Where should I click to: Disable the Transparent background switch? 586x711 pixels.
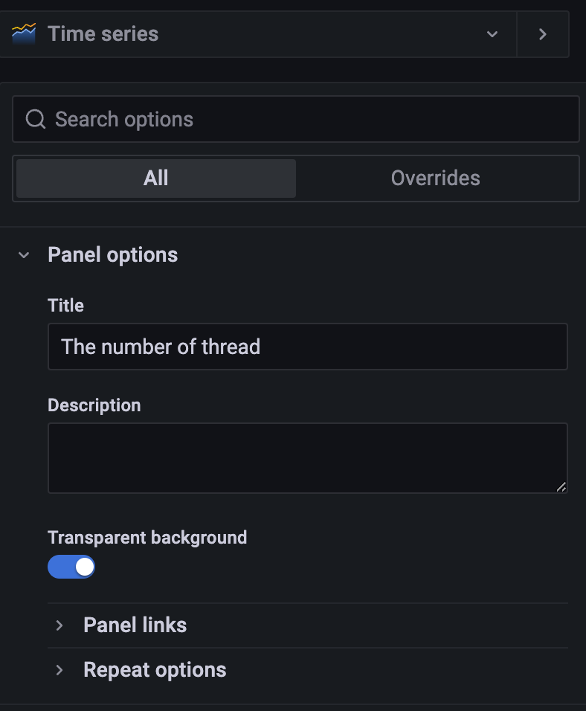tap(71, 567)
